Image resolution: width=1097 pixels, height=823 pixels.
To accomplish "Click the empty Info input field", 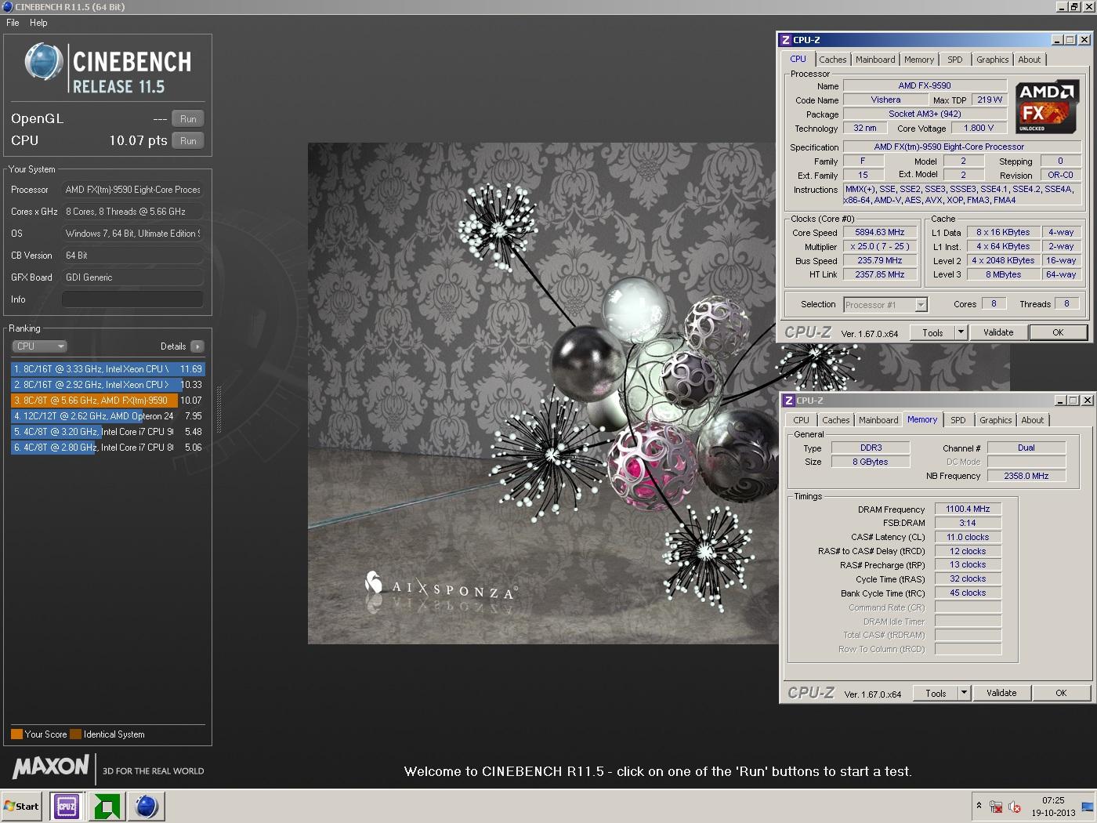I will click(132, 299).
